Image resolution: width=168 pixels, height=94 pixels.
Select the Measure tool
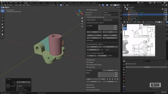pos(3,34)
